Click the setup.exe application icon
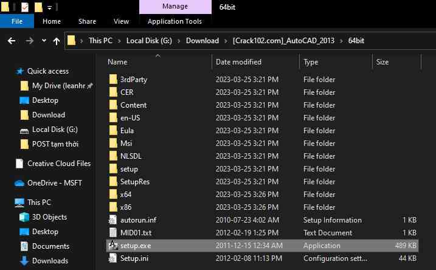The width and height of the screenshot is (436, 270). 112,246
